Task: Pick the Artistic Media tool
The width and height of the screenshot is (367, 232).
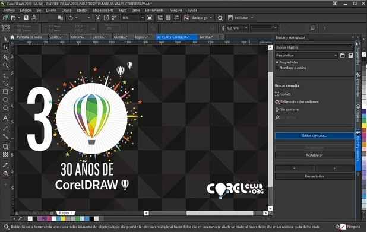Action: click(5, 84)
